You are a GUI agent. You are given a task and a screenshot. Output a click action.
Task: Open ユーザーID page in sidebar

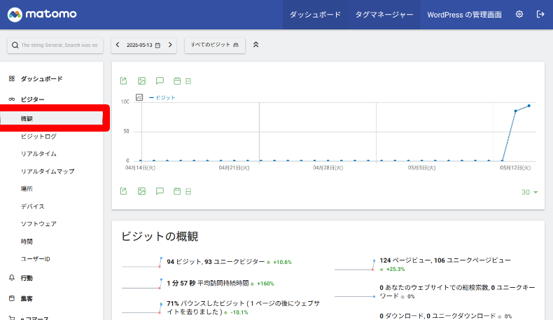pos(35,259)
